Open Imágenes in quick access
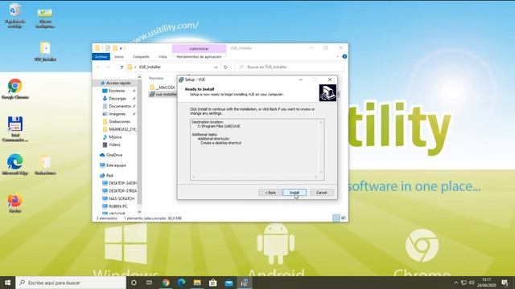Screen dimensions: 515x289 (x=117, y=114)
